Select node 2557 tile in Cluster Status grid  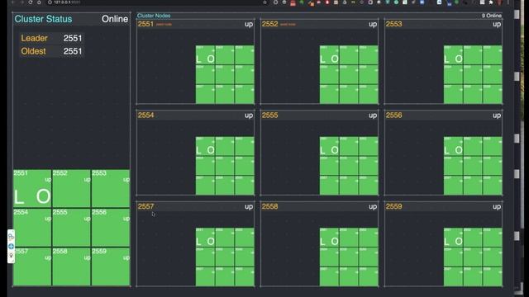(32, 266)
